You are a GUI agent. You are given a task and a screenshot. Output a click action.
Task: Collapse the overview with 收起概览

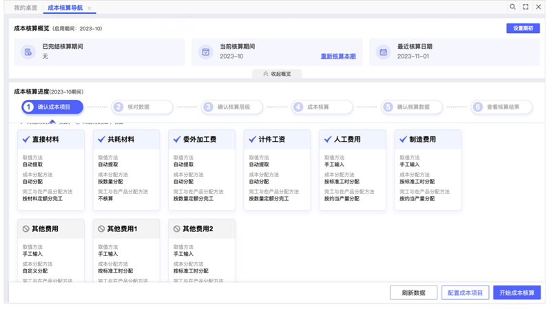pos(277,74)
